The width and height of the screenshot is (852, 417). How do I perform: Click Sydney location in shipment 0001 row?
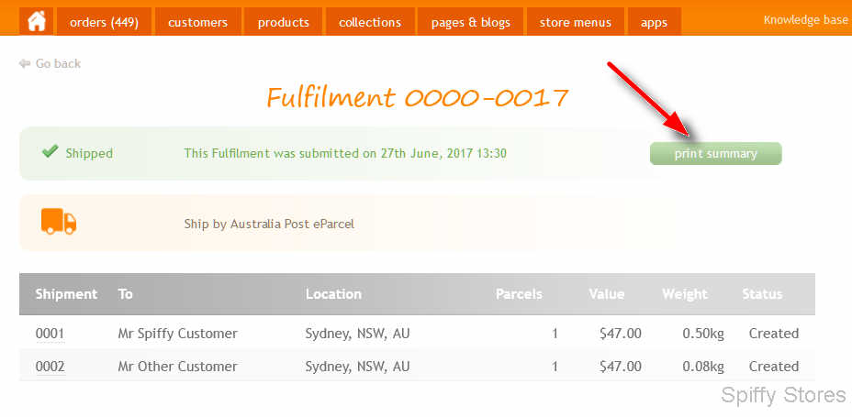click(357, 334)
